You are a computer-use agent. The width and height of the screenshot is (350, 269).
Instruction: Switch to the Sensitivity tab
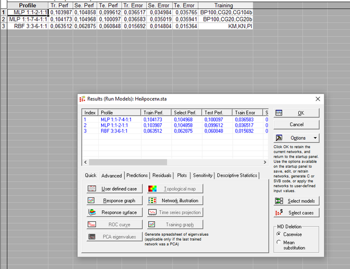coord(203,176)
